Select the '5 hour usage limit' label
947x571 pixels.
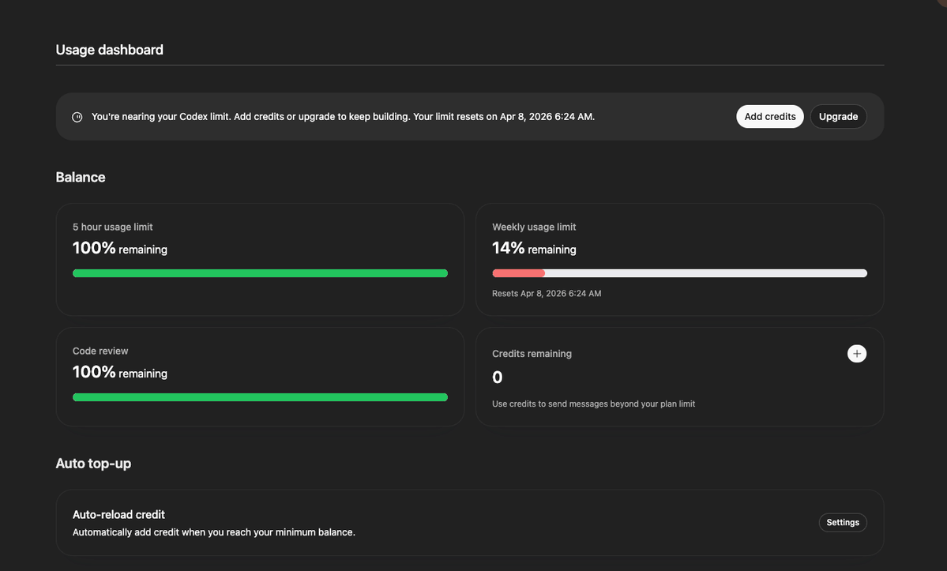tap(112, 227)
